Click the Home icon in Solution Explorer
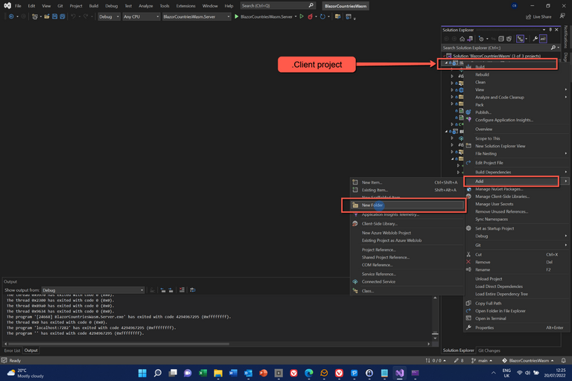Image resolution: width=572 pixels, height=381 pixels. click(464, 39)
